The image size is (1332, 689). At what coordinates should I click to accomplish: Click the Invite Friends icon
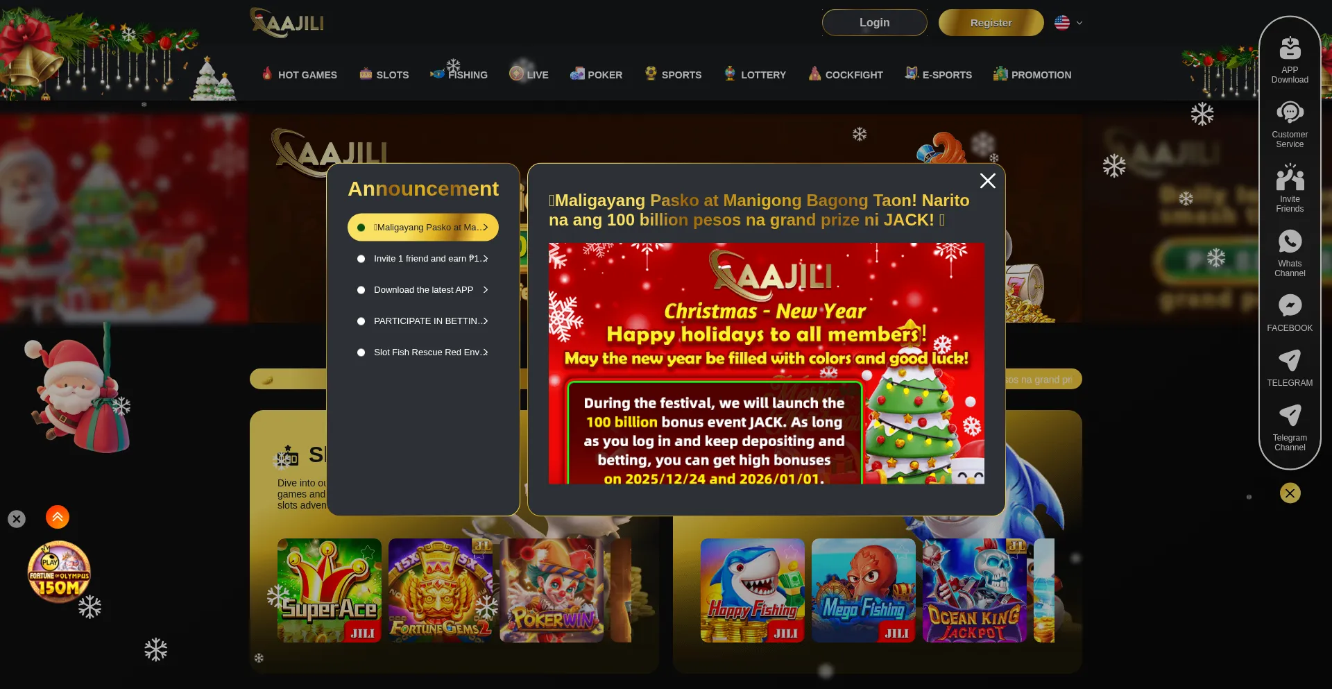pyautogui.click(x=1290, y=177)
